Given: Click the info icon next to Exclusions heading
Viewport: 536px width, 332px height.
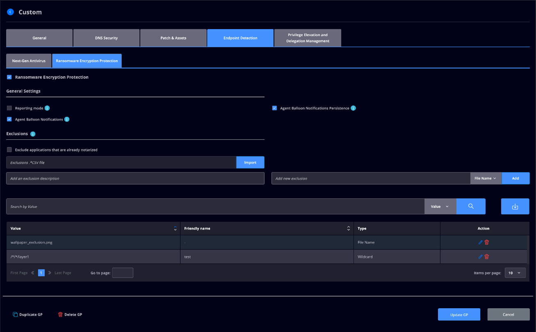Looking at the screenshot, I should tap(33, 134).
